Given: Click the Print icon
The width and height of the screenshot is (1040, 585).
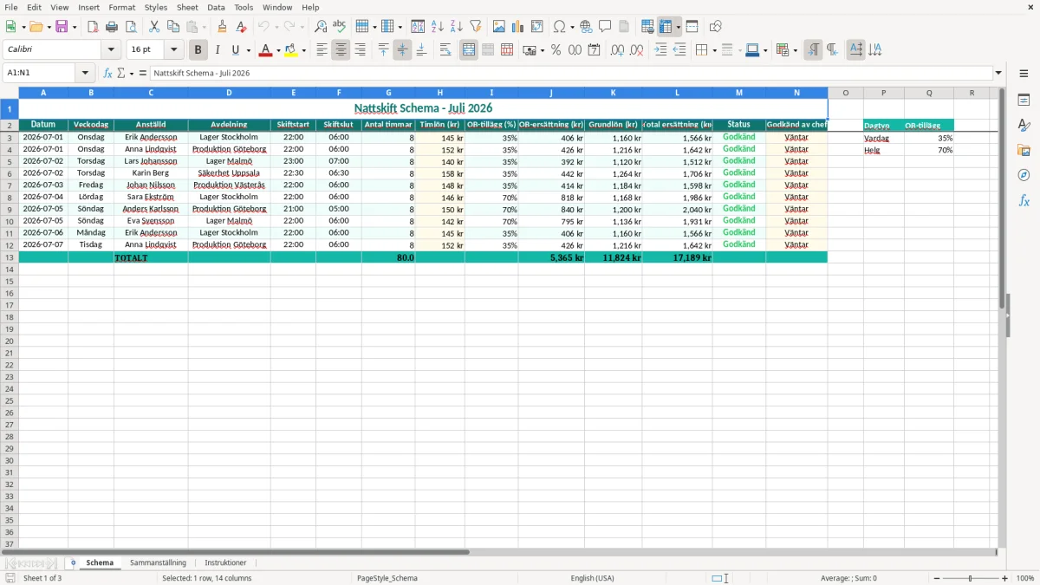Looking at the screenshot, I should click(112, 27).
